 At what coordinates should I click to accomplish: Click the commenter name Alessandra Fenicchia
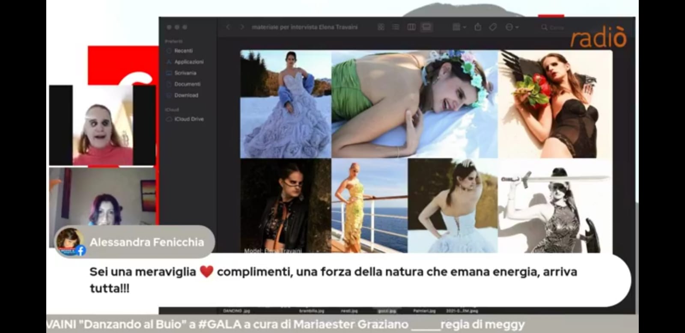147,242
